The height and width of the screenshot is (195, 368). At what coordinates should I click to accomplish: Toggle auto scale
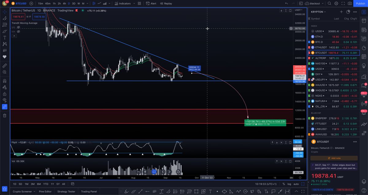(x=296, y=184)
